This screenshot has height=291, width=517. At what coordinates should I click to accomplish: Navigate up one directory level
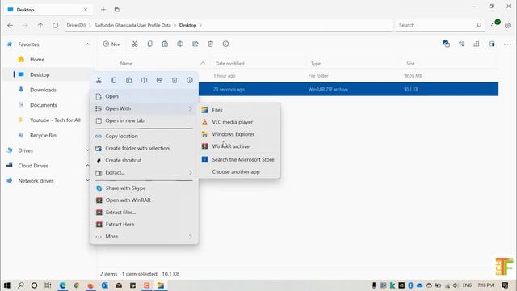[40, 25]
